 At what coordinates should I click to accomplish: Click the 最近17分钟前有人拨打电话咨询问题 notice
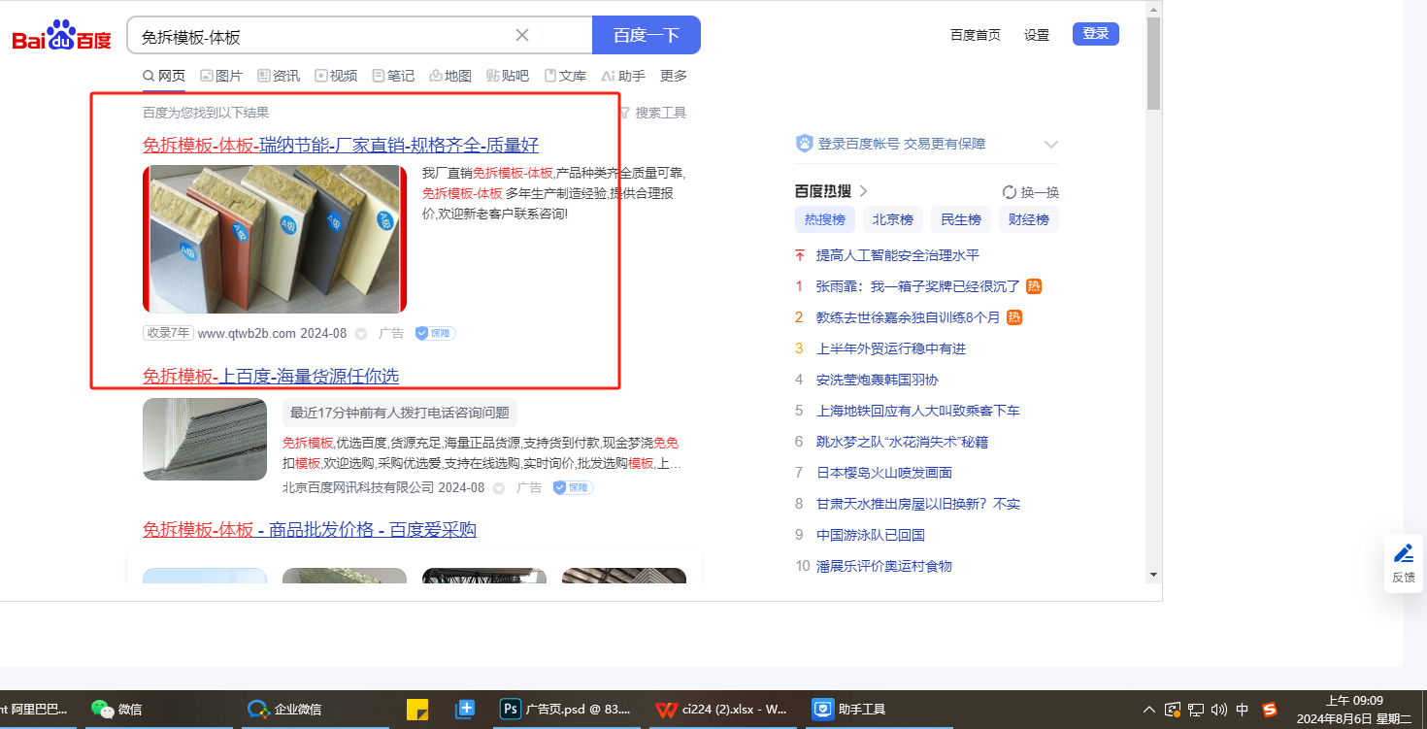400,413
